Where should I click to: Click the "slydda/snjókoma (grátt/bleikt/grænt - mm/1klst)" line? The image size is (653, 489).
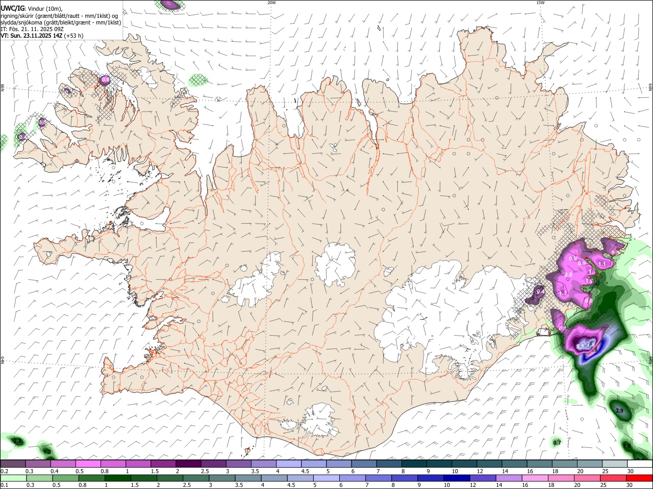click(x=61, y=22)
